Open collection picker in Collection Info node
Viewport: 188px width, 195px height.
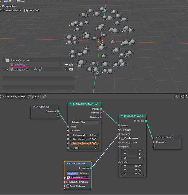click(x=78, y=177)
